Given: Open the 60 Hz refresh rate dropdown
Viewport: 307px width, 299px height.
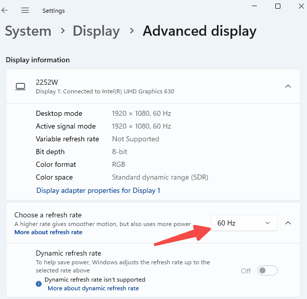Looking at the screenshot, I should pos(245,223).
